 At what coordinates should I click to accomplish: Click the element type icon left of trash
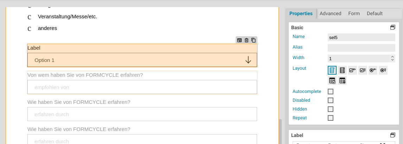coord(239,40)
